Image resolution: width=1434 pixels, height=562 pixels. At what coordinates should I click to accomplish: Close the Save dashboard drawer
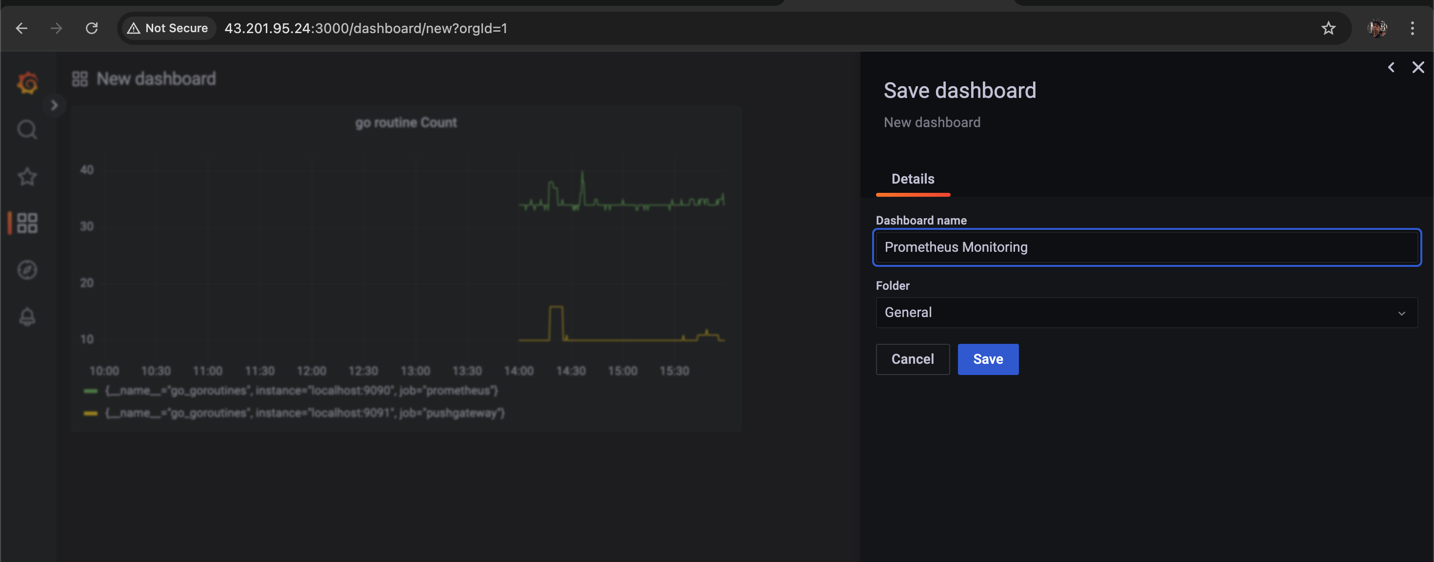1418,67
